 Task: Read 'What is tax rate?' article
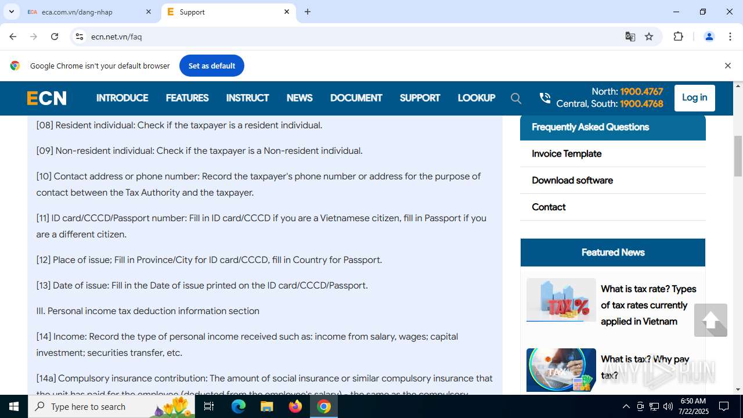(648, 305)
